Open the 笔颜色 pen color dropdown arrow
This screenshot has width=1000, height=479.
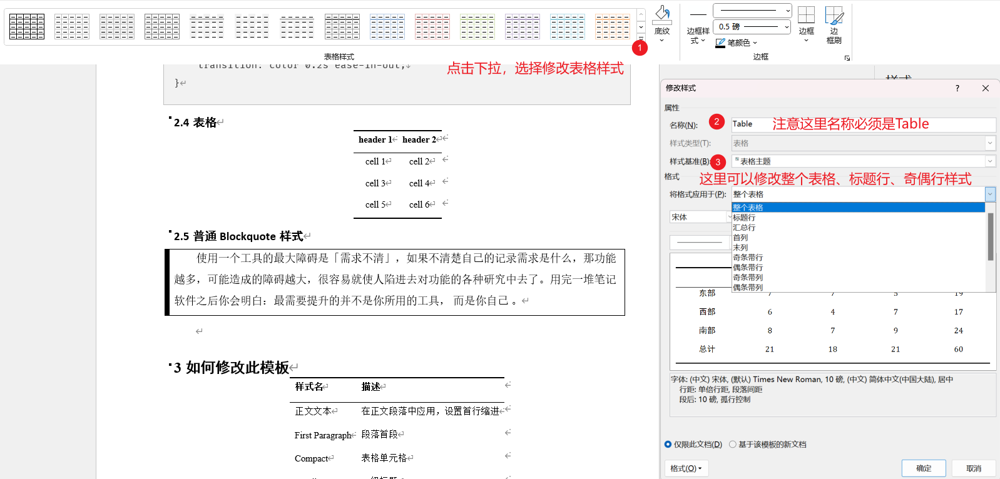click(x=755, y=43)
